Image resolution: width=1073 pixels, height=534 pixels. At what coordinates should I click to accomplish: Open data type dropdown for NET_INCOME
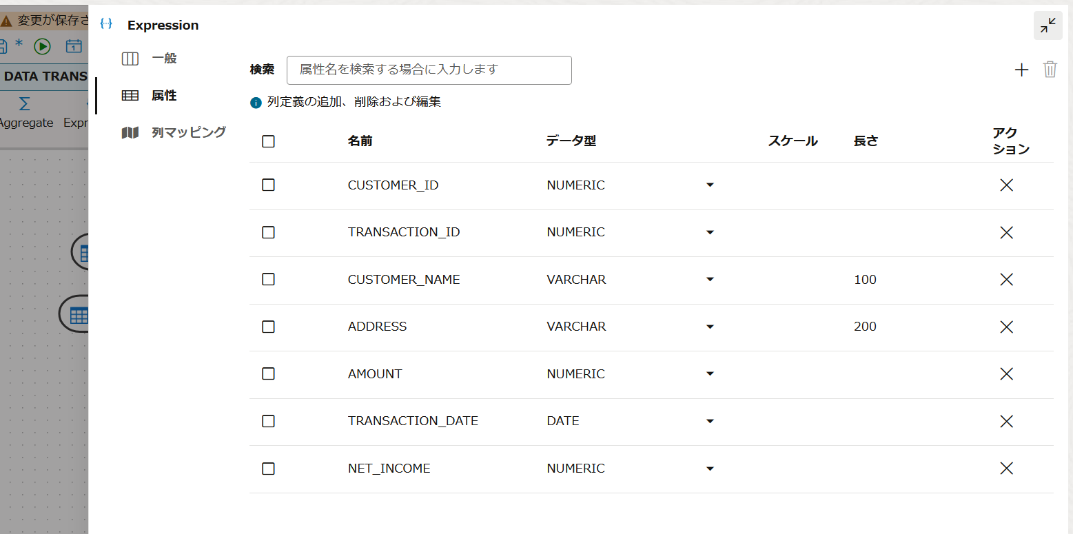pos(710,469)
